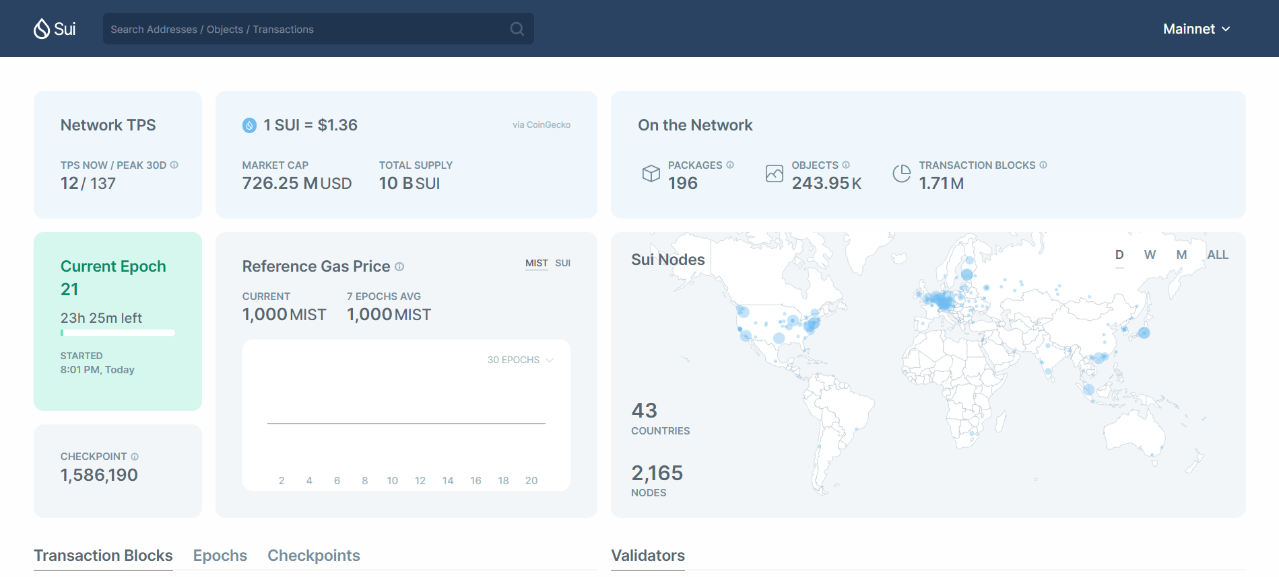Open the via CoinGecko link

[542, 125]
